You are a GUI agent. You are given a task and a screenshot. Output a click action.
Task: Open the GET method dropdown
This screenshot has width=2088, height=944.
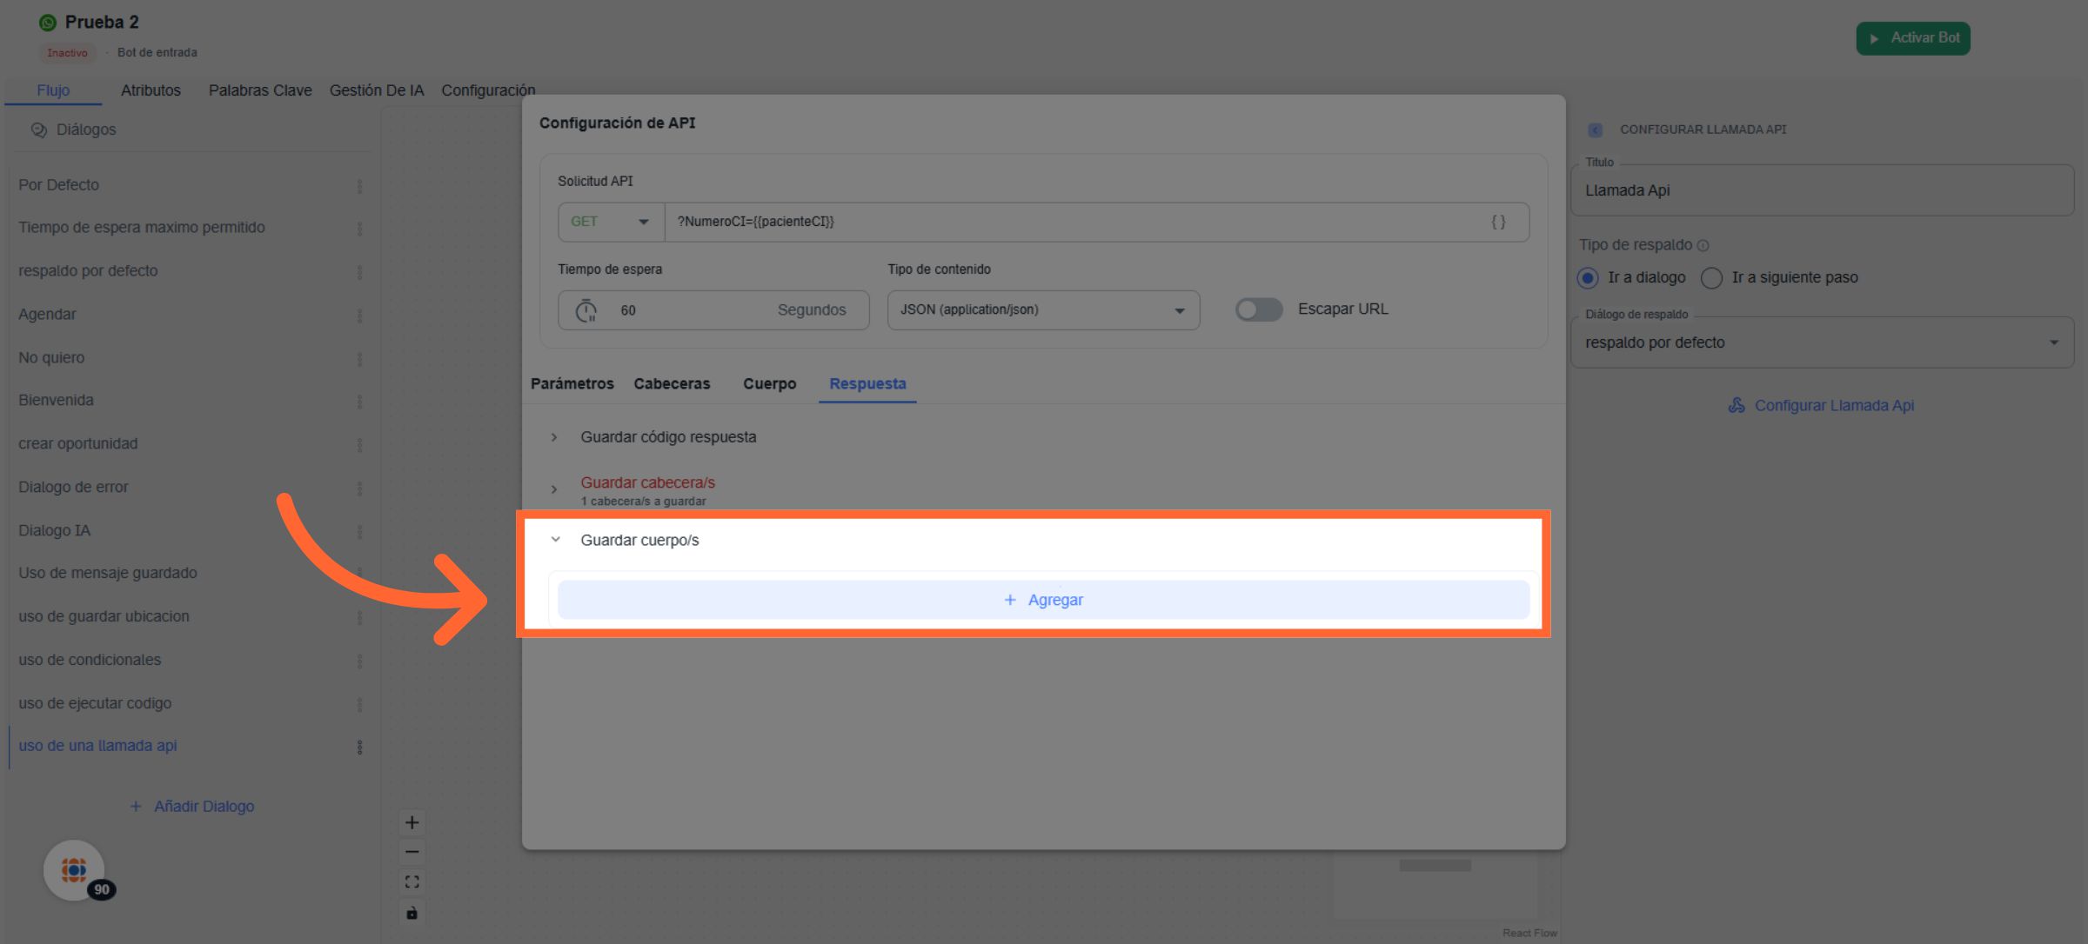610,222
